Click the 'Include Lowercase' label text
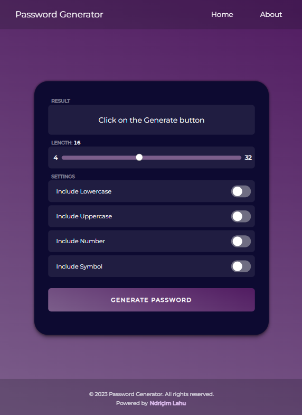Image resolution: width=302 pixels, height=415 pixels. click(84, 191)
